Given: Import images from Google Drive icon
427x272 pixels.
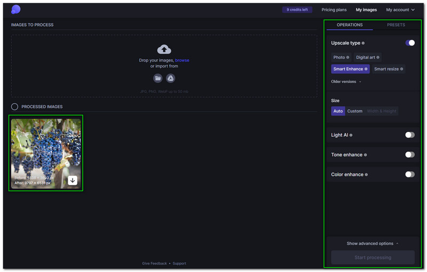Looking at the screenshot, I should pos(170,78).
